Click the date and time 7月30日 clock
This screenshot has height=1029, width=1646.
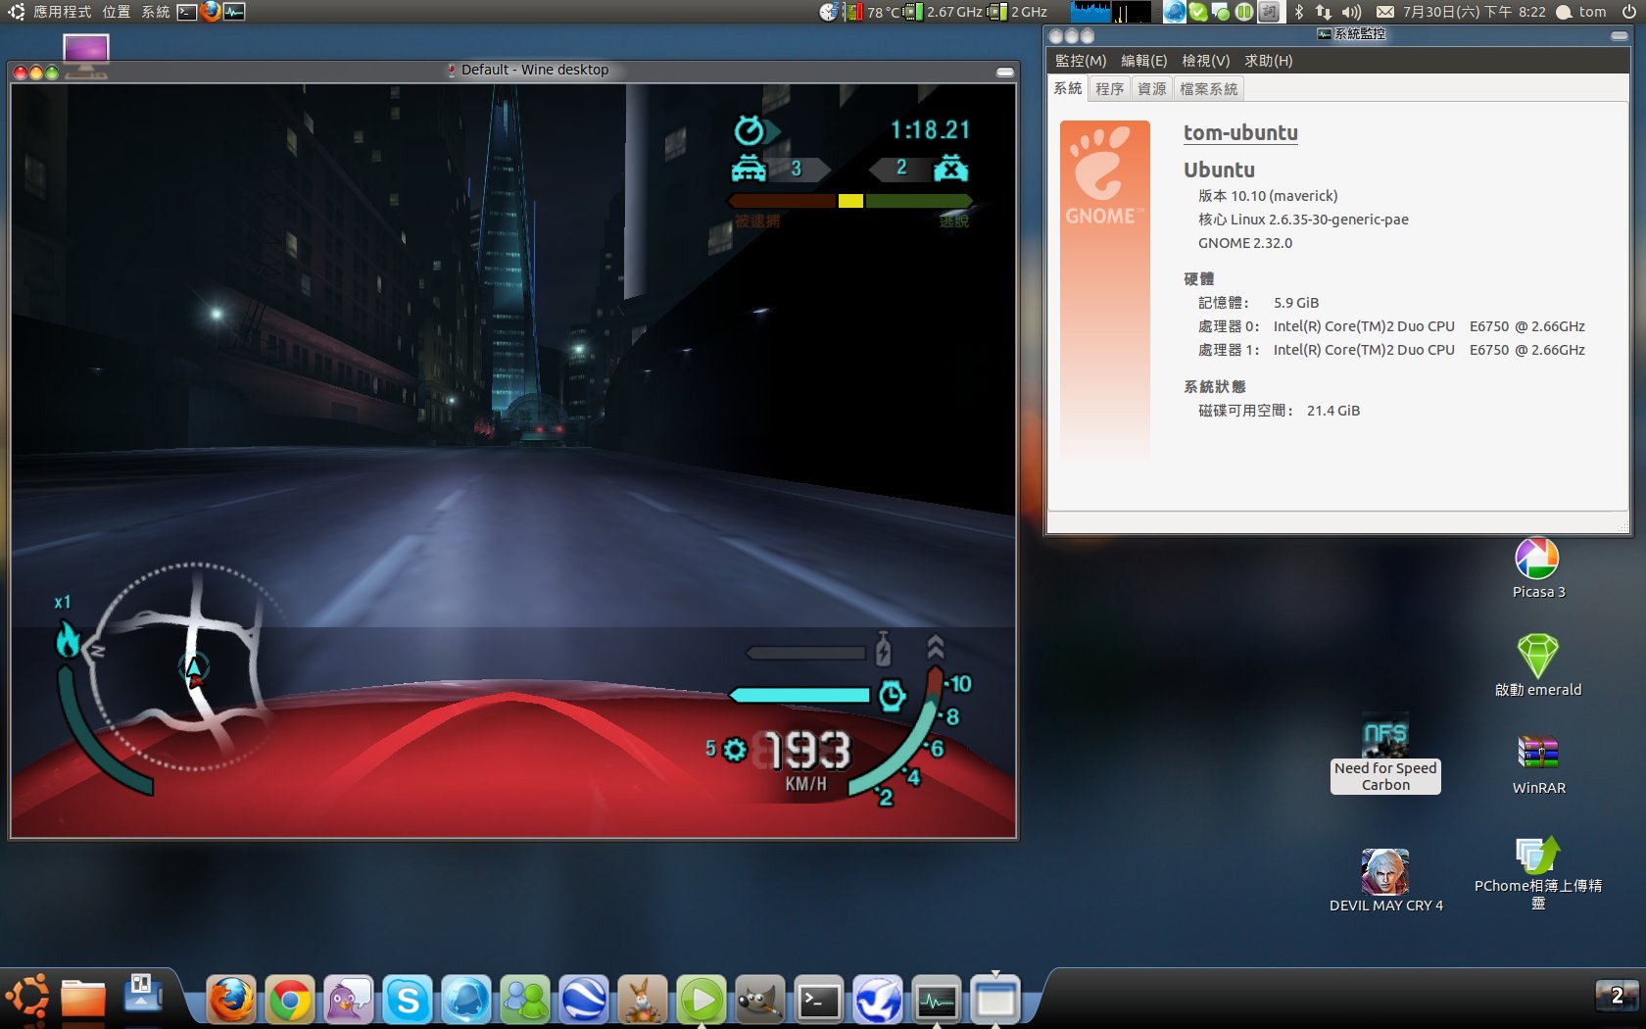[1475, 12]
